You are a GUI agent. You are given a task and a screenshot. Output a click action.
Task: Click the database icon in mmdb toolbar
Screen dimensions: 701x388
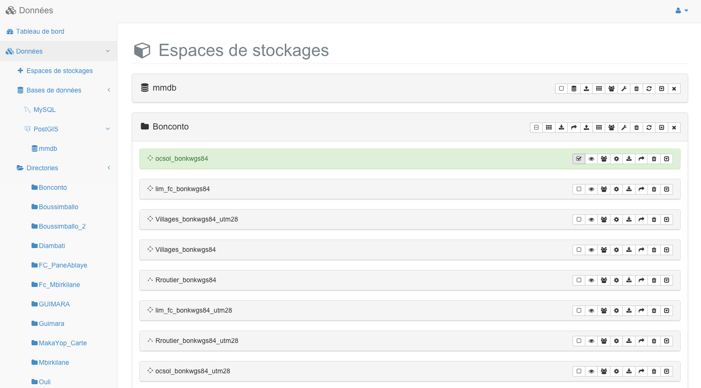click(574, 89)
